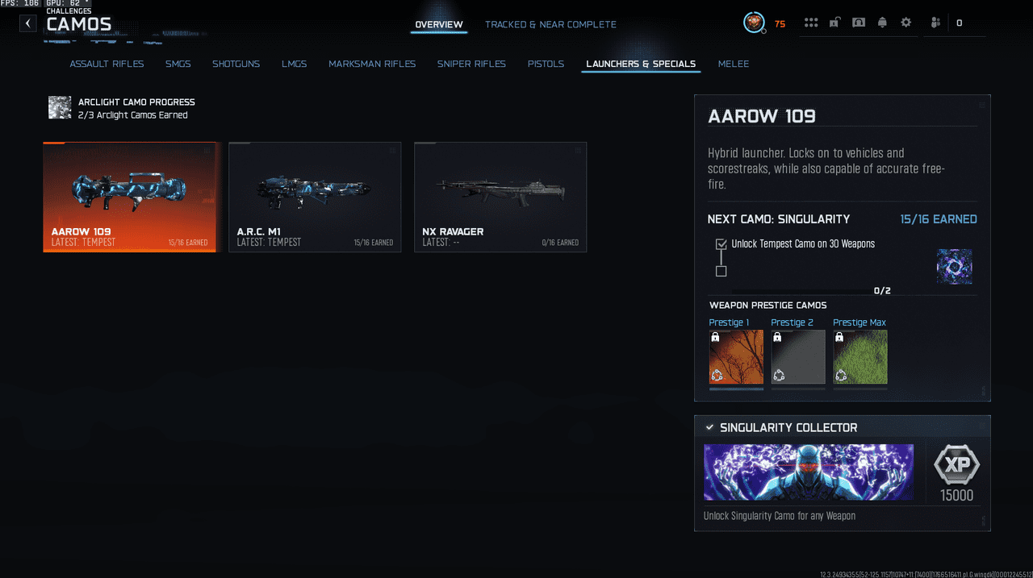1033x578 pixels.
Task: Open the Melee category tab
Action: click(x=734, y=64)
